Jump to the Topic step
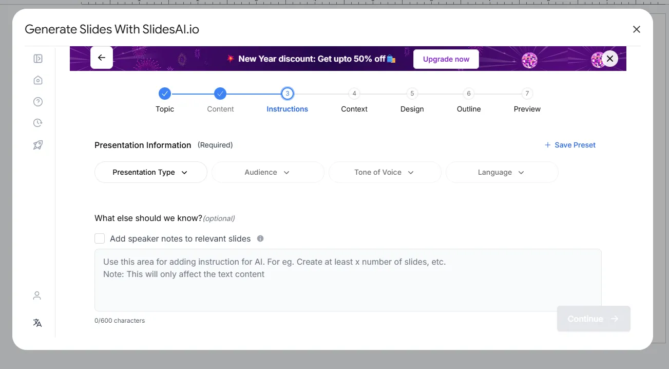Image resolution: width=669 pixels, height=369 pixels. [165, 94]
